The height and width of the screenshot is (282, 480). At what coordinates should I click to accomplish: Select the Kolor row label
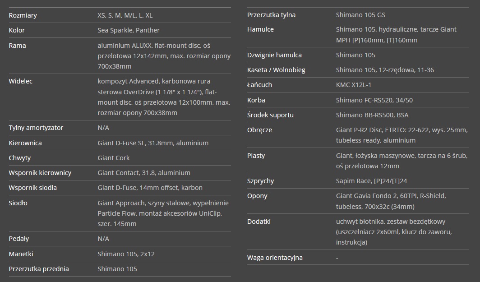click(x=17, y=30)
